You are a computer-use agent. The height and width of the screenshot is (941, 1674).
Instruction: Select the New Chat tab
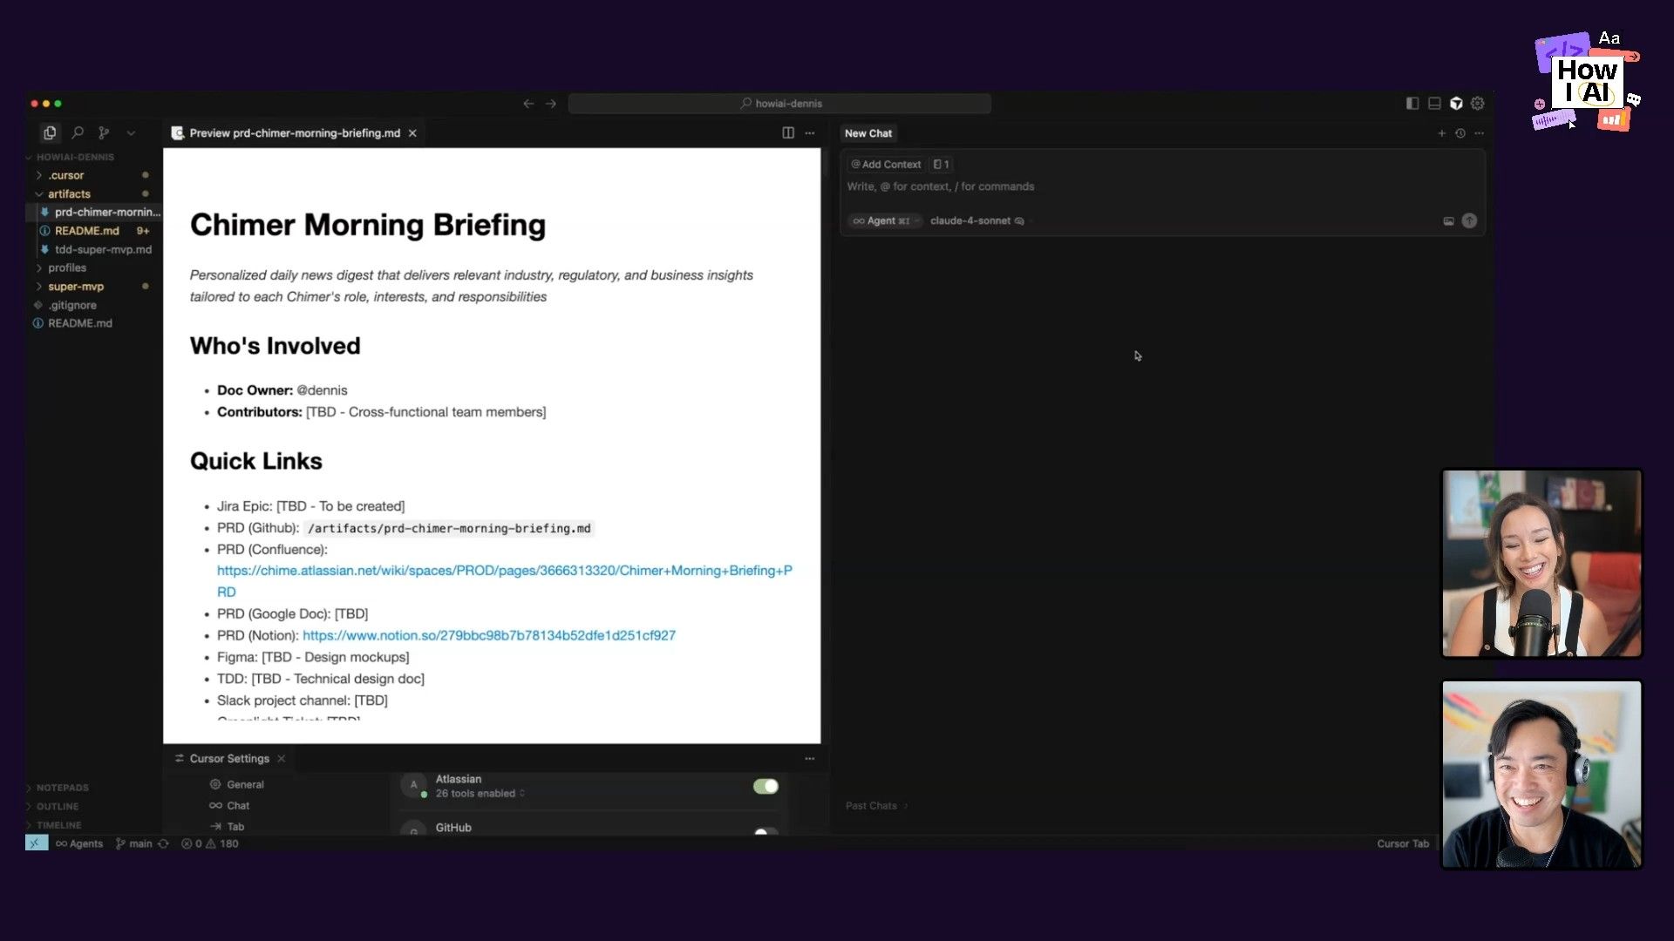(868, 133)
